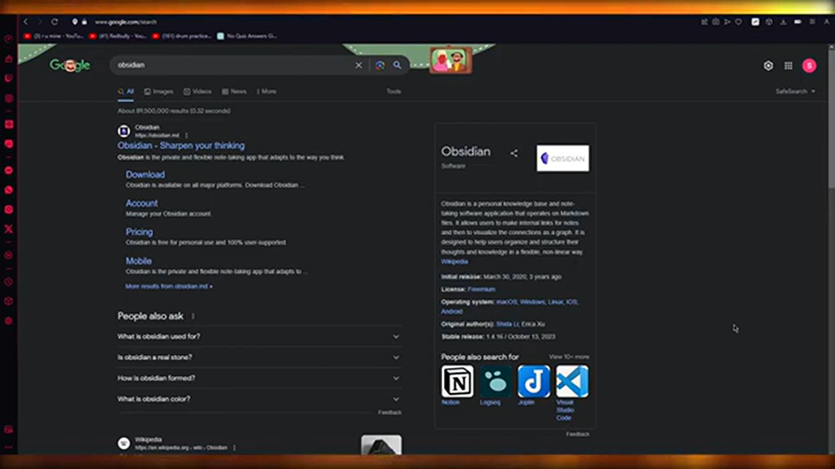The image size is (835, 469).
Task: Switch to the Images tab
Action: (159, 91)
